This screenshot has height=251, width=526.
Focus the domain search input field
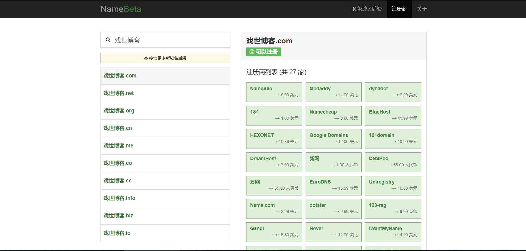[165, 40]
